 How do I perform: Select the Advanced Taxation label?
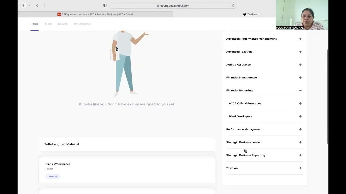click(x=239, y=52)
